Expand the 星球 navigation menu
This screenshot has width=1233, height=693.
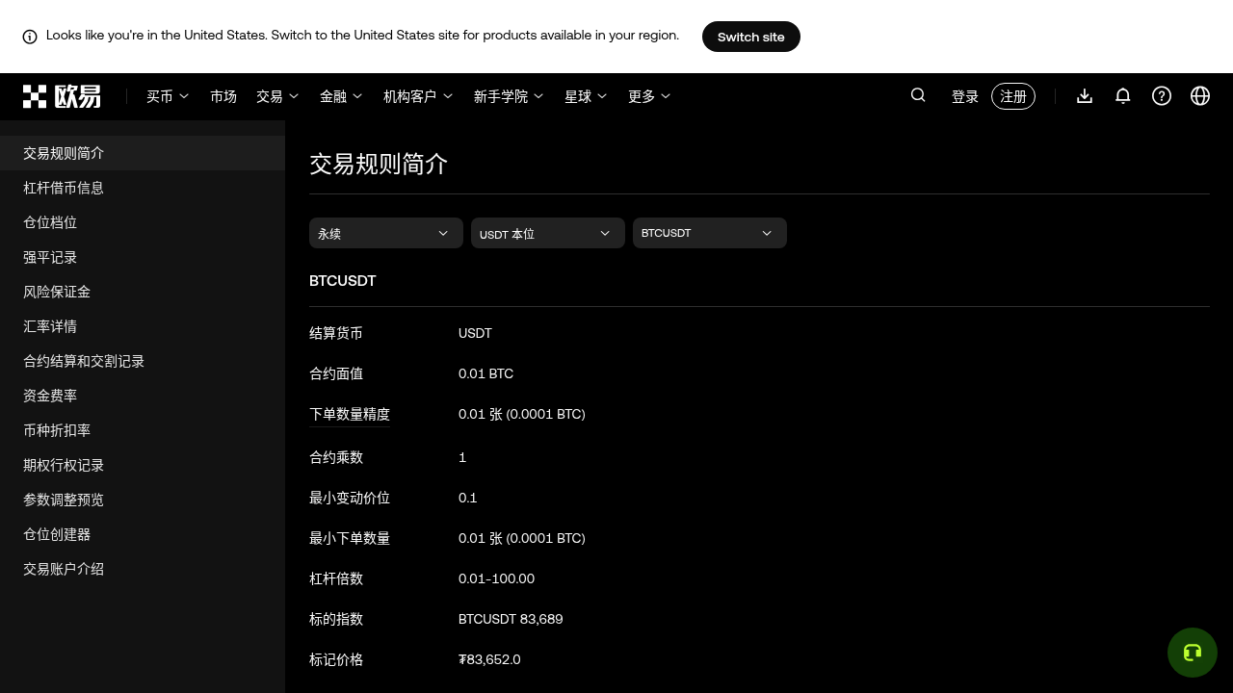(586, 96)
